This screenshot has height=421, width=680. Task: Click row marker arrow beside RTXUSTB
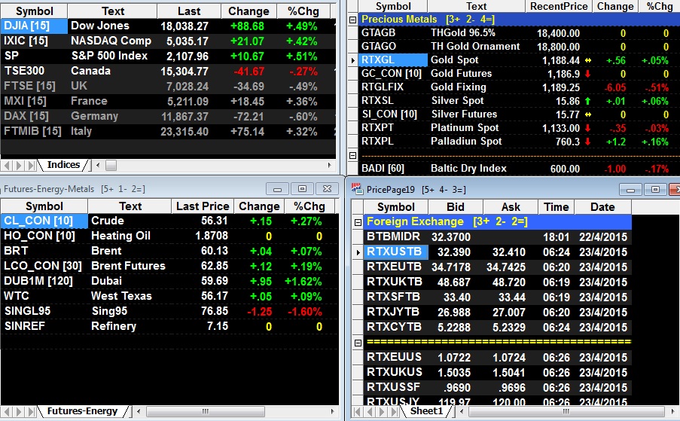click(358, 252)
